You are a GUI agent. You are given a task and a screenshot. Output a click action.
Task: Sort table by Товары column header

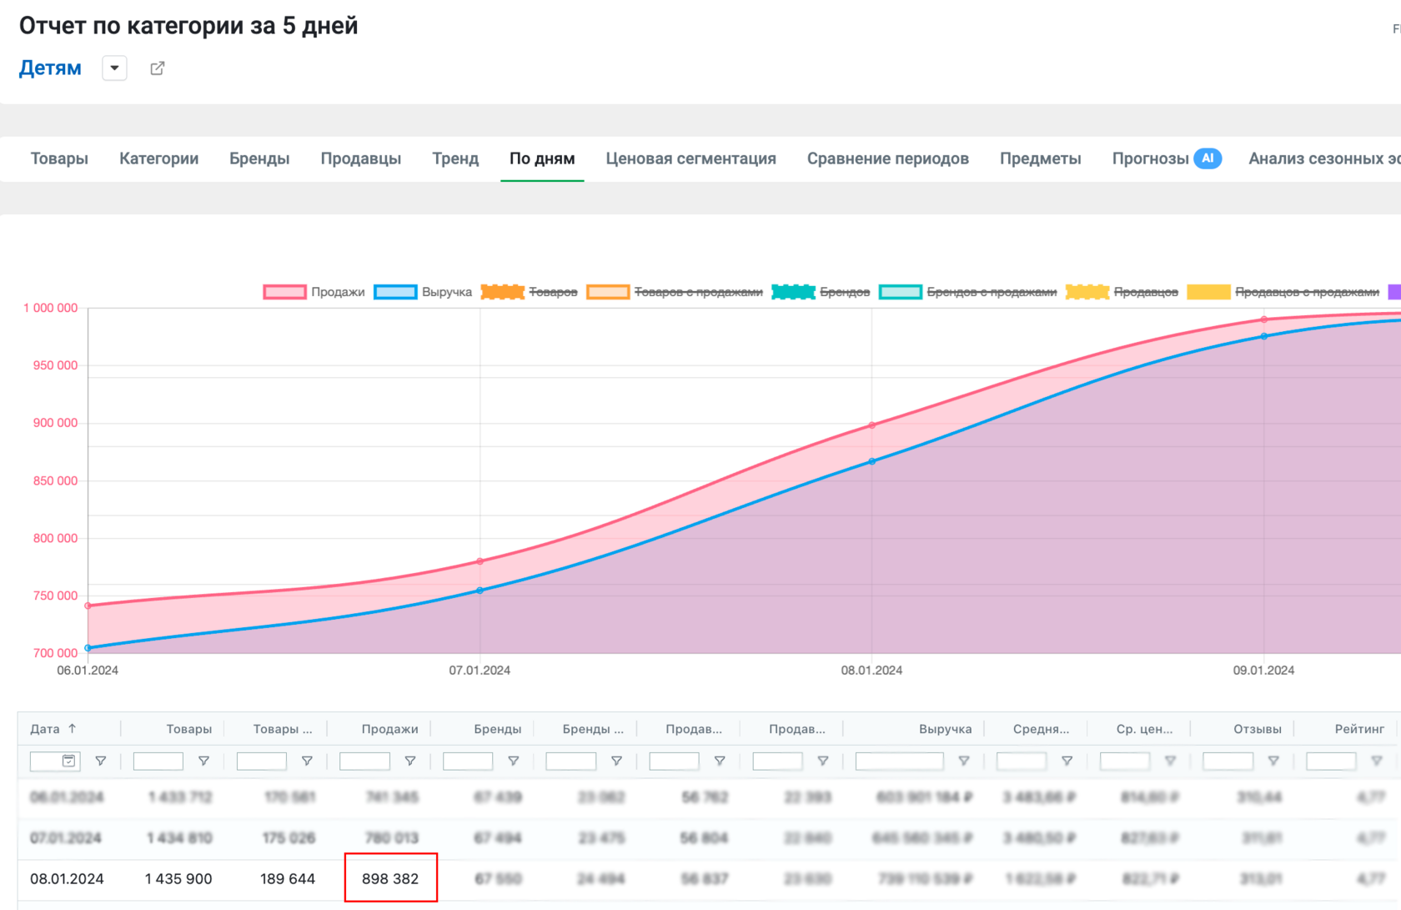coord(188,729)
